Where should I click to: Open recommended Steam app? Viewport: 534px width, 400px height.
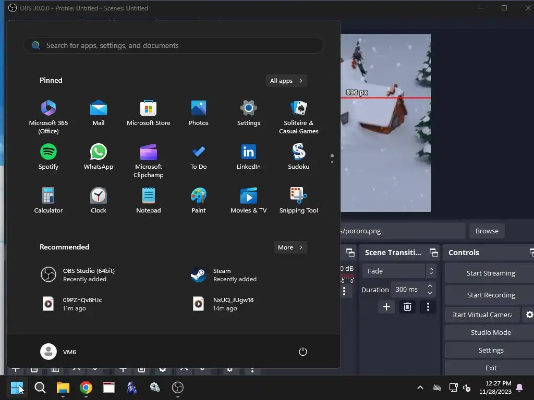tap(223, 274)
